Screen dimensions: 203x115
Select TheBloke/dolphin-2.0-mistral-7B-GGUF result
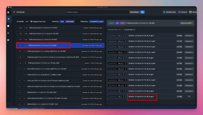(60, 28)
